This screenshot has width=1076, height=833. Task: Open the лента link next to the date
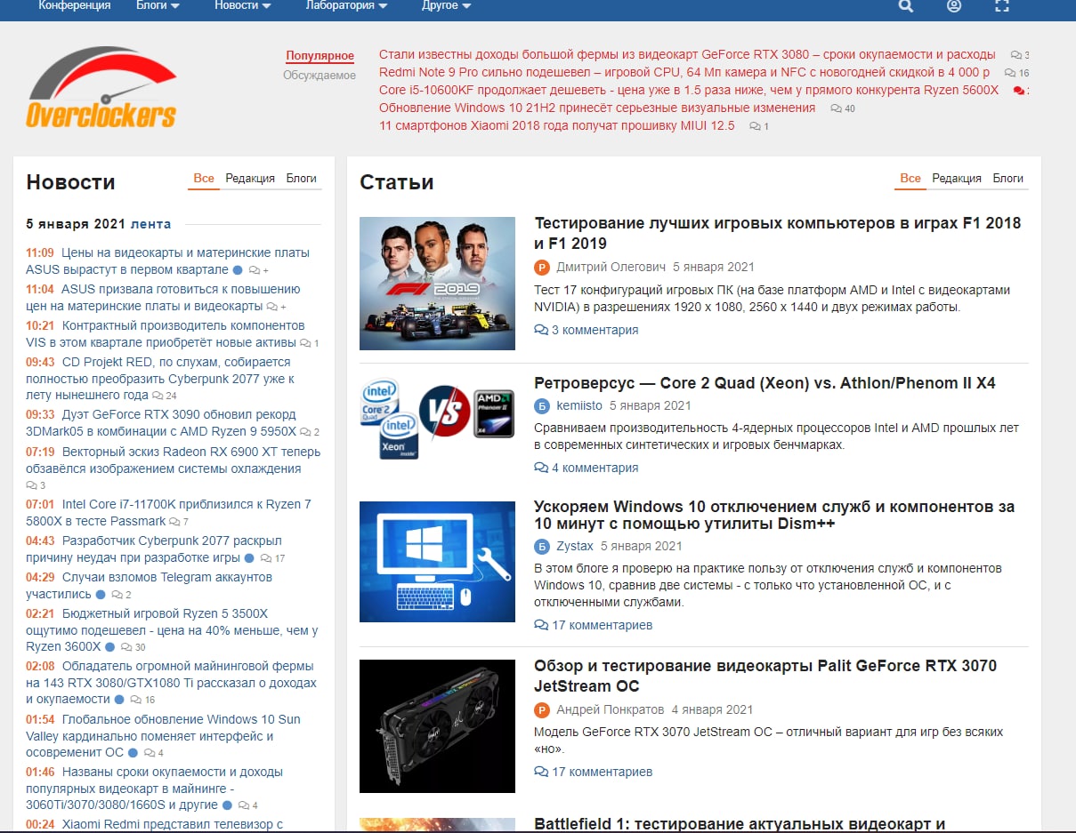tap(151, 224)
